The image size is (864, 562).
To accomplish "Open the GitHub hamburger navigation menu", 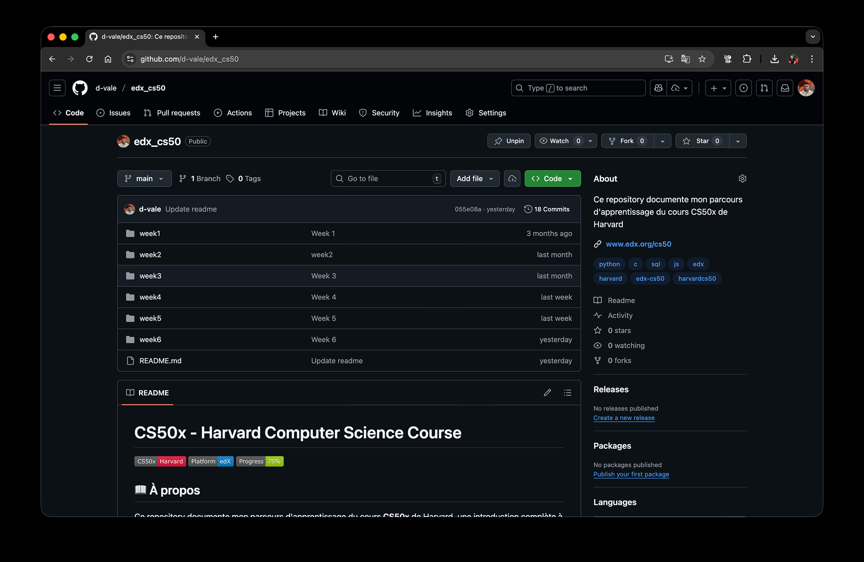I will [57, 88].
